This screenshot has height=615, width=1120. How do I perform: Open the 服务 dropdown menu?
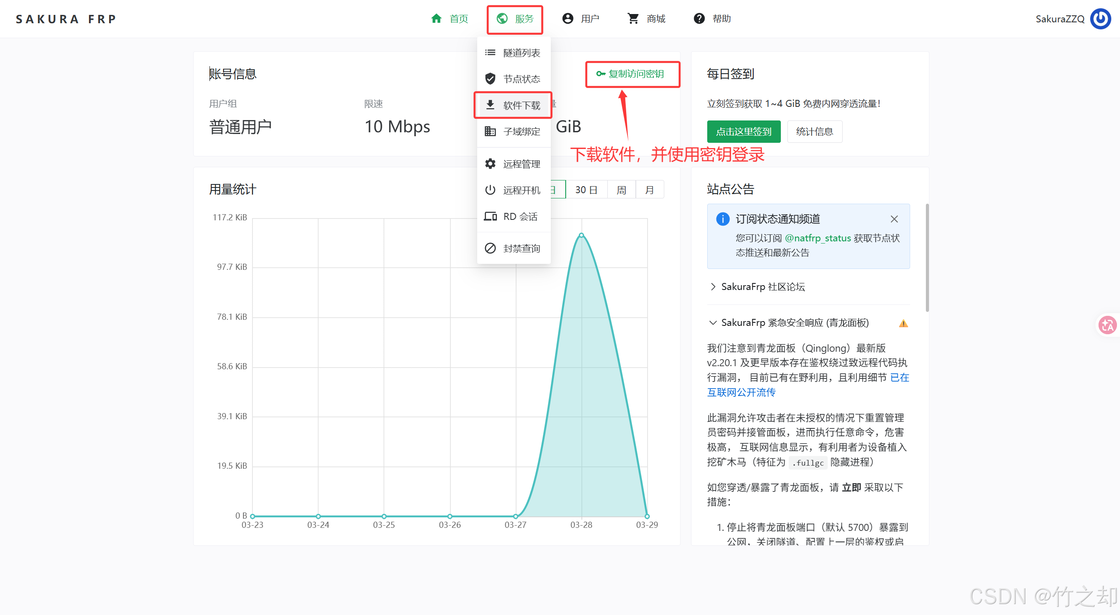(515, 19)
